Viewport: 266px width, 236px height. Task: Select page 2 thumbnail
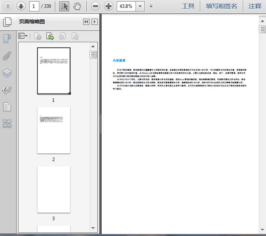point(54,130)
